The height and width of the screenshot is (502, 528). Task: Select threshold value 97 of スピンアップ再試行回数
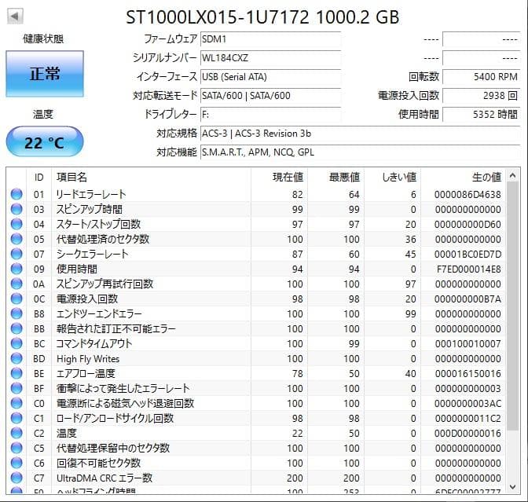pyautogui.click(x=410, y=284)
